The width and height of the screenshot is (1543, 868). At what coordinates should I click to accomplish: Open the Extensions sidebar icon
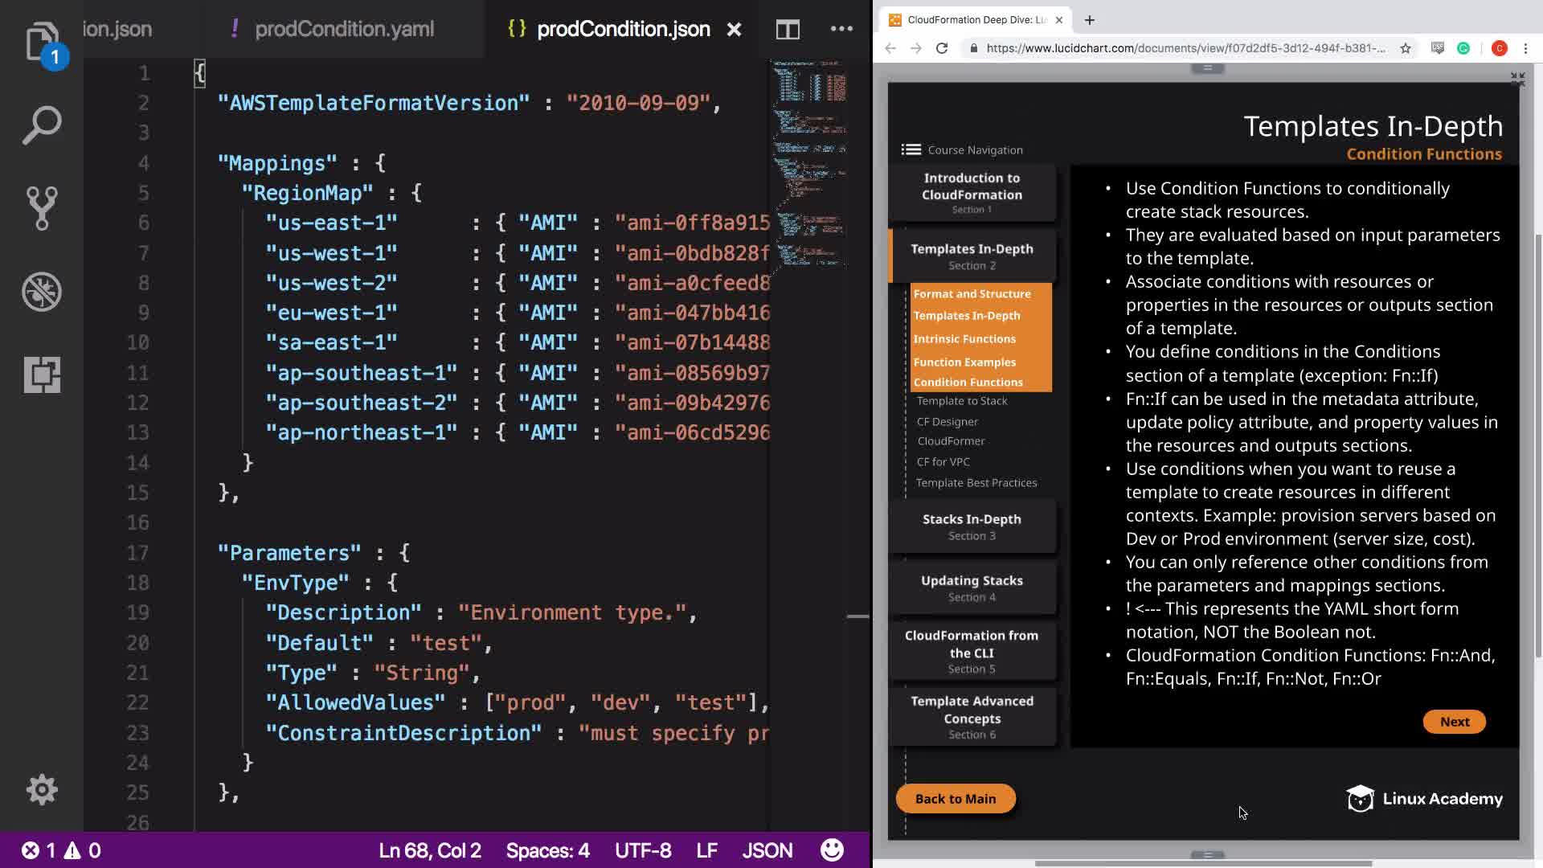(x=42, y=375)
